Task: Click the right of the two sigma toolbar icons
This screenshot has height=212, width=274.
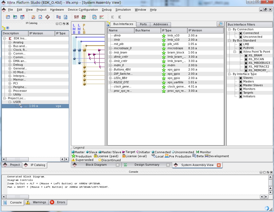Action: tap(120, 17)
